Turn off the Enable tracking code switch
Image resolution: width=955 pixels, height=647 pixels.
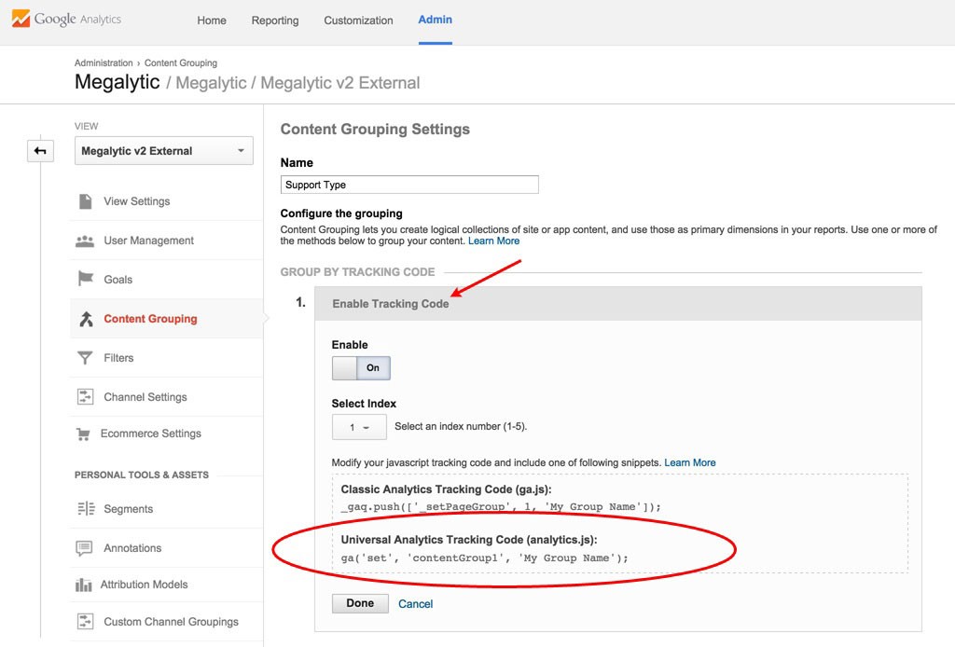coord(347,367)
